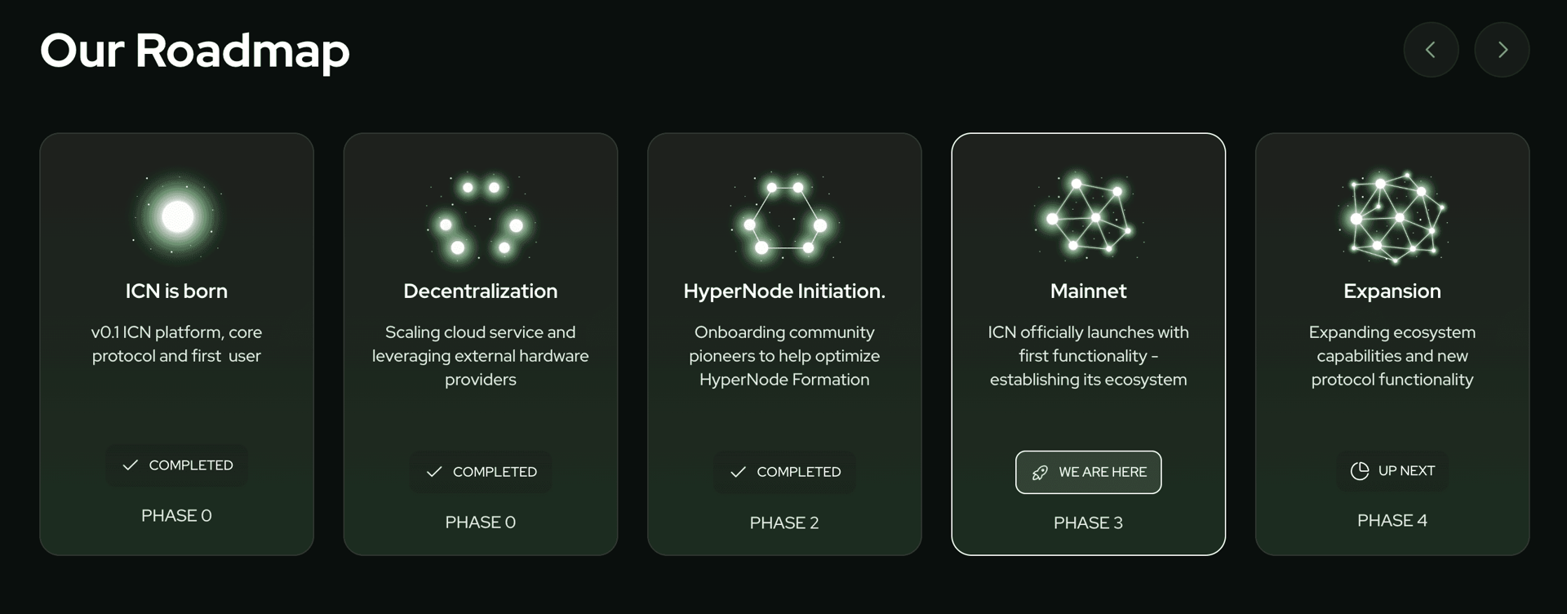
Task: Select the PHASE 3 label
Action: 1088,523
